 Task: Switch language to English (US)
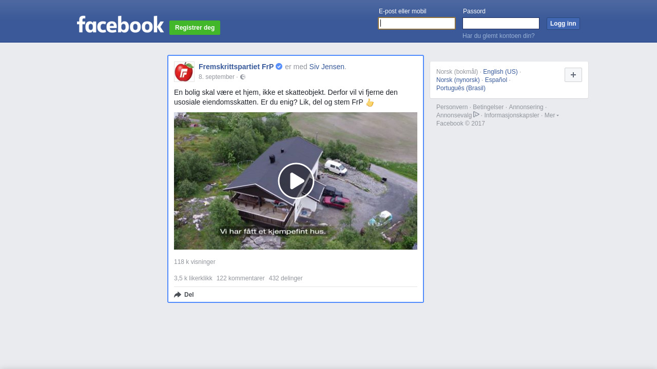pos(500,72)
